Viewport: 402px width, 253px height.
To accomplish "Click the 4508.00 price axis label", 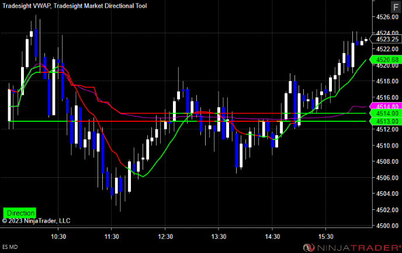I will click(387, 161).
